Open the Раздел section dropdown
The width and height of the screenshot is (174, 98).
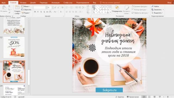26,13
